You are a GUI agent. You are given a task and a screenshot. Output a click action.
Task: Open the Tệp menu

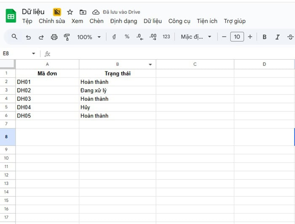pyautogui.click(x=27, y=21)
